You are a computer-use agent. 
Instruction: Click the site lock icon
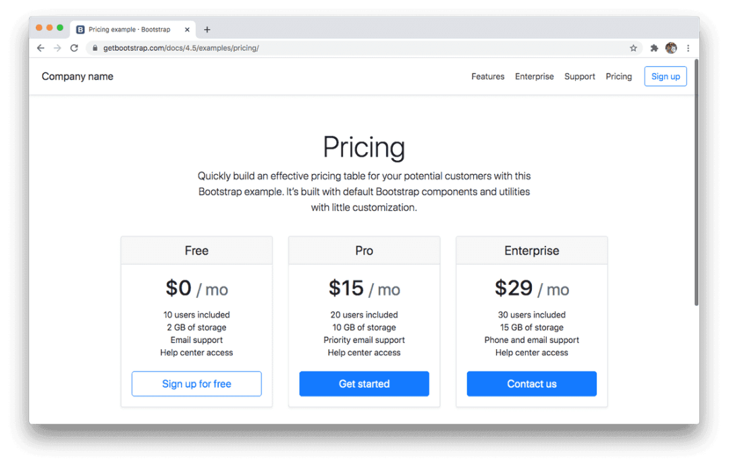point(95,48)
